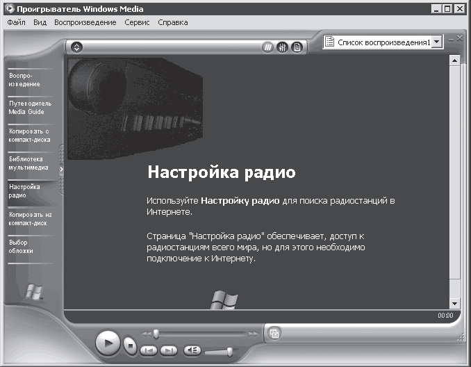Click the window resize grip in the corner

point(461,337)
